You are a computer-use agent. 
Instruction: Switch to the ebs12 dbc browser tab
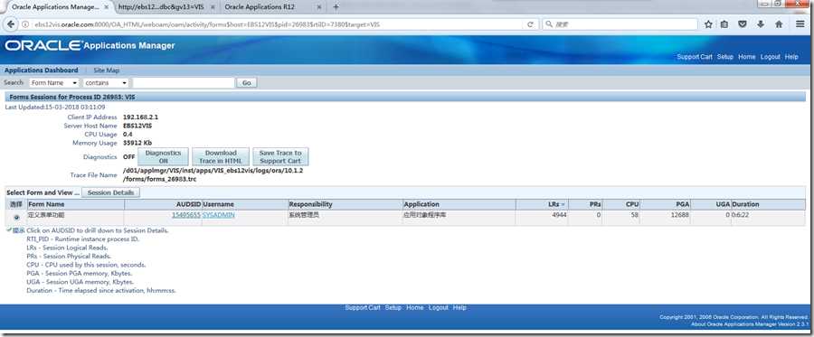click(x=161, y=7)
